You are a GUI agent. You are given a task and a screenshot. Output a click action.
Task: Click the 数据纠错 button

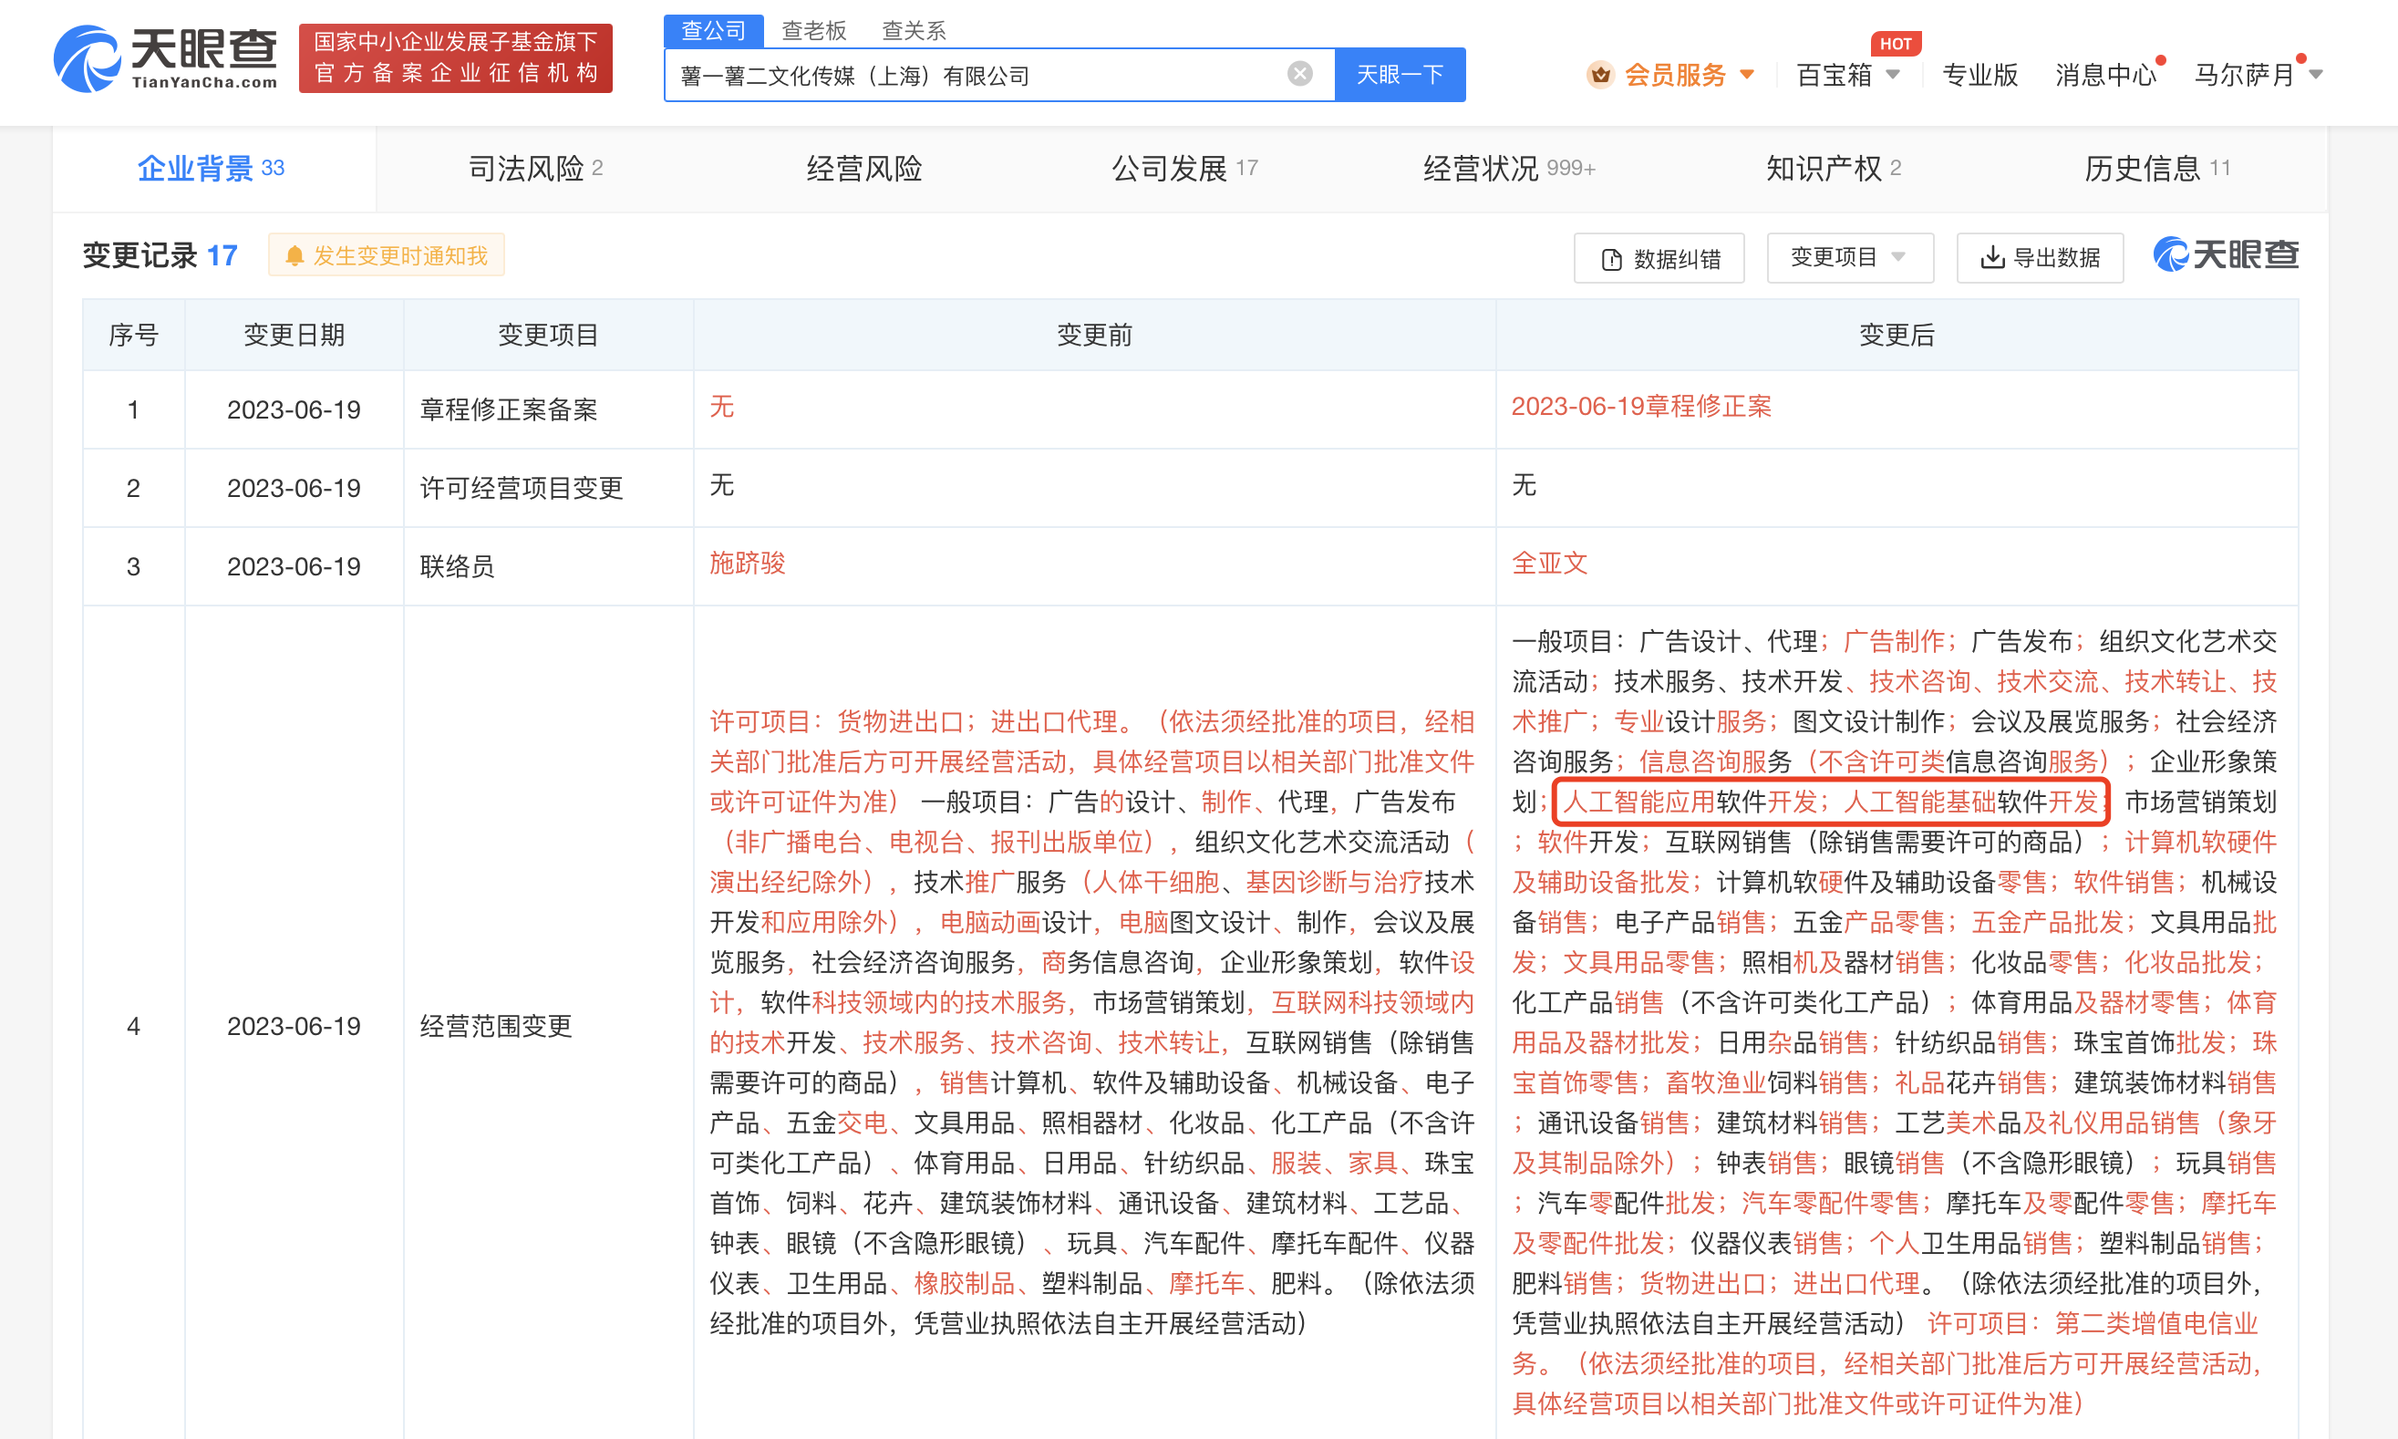tap(1659, 258)
